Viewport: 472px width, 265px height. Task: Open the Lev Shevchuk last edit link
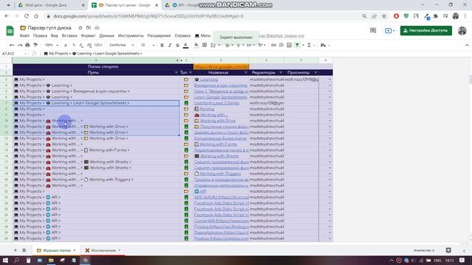point(282,35)
